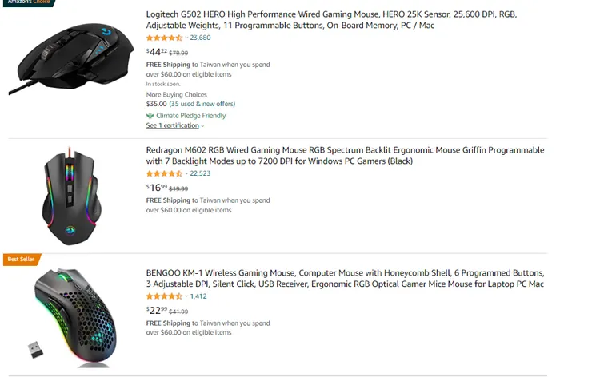Expand ratings popover arrow for Logitech G502
Image resolution: width=592 pixels, height=377 pixels.
pos(186,38)
